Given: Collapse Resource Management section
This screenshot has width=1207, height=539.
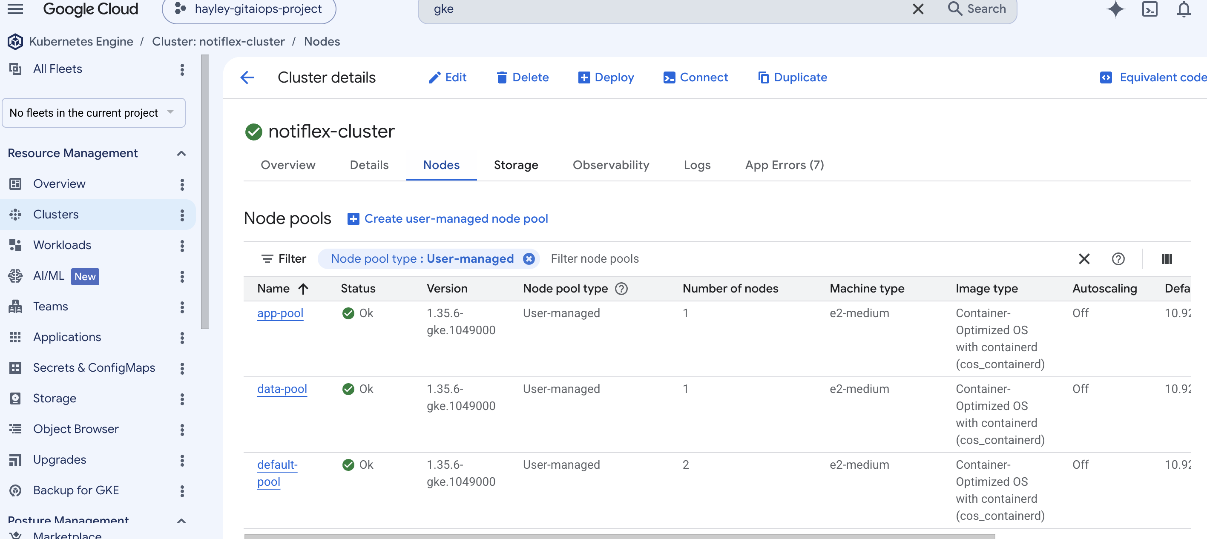Looking at the screenshot, I should click(181, 153).
